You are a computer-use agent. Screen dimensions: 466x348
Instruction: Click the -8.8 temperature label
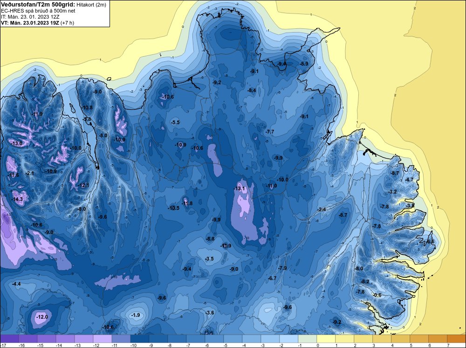click(x=211, y=239)
